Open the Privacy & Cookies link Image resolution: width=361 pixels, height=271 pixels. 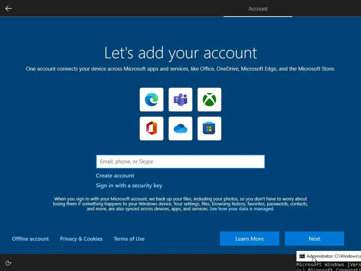pyautogui.click(x=81, y=239)
